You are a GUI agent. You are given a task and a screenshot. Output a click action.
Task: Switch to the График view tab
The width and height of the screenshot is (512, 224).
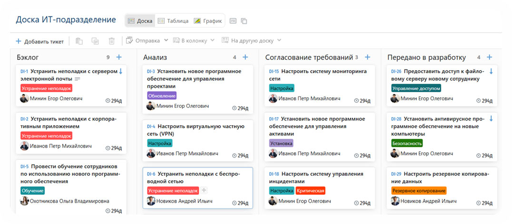pos(208,21)
